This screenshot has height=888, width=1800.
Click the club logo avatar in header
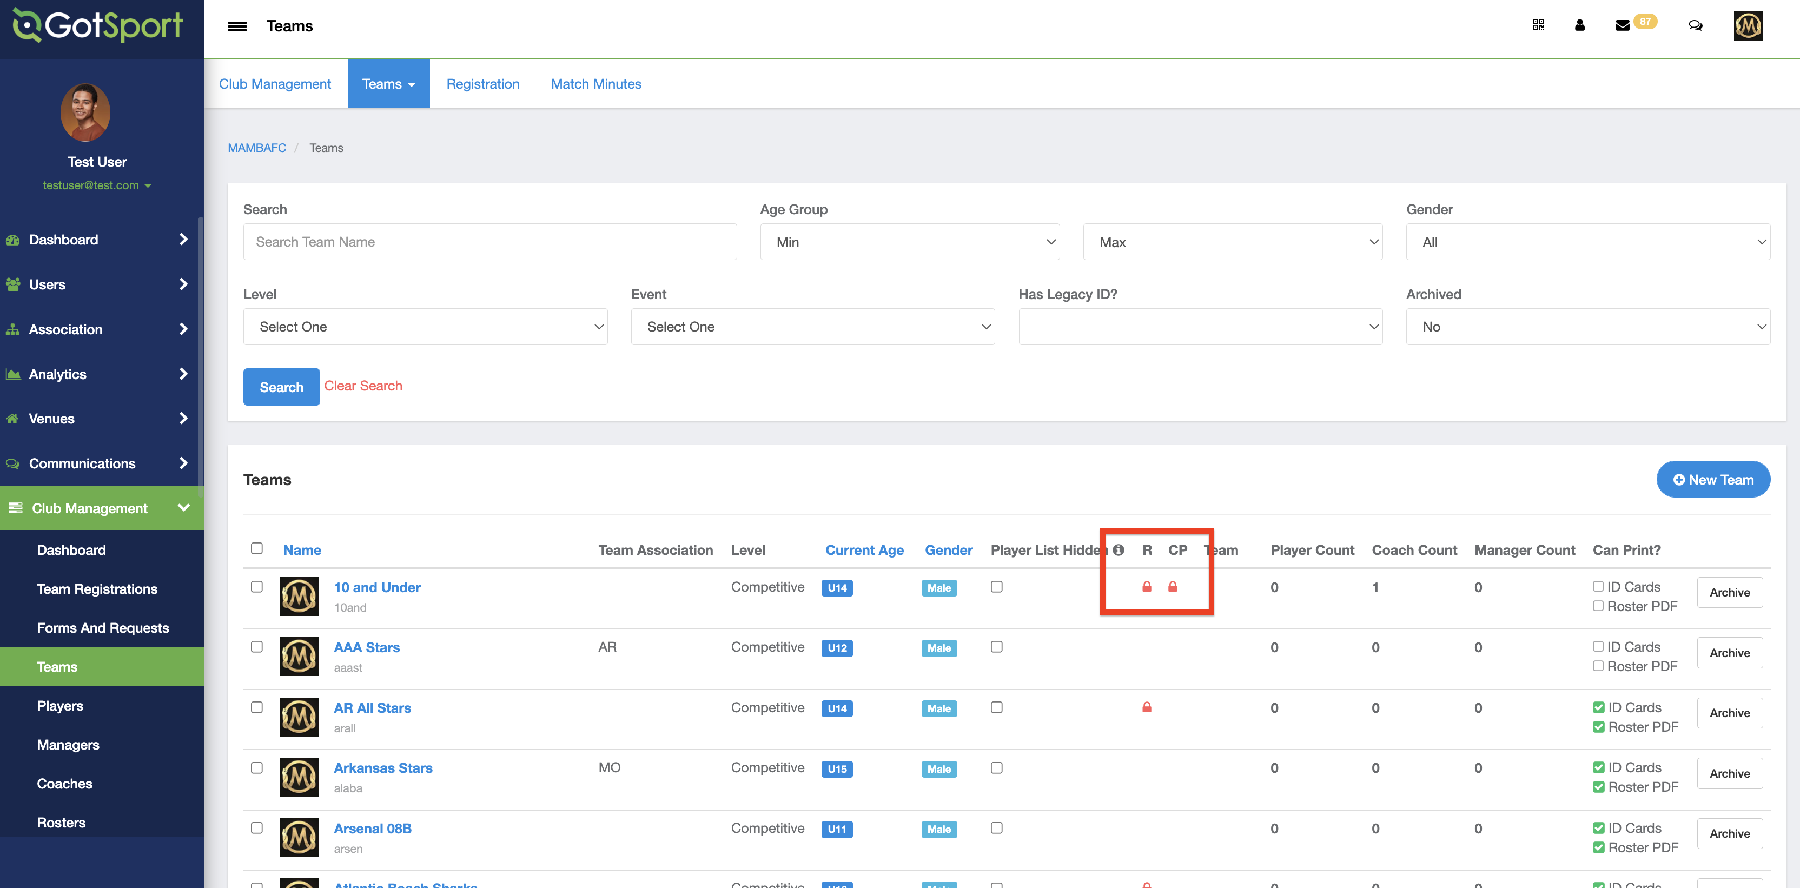click(x=1748, y=26)
